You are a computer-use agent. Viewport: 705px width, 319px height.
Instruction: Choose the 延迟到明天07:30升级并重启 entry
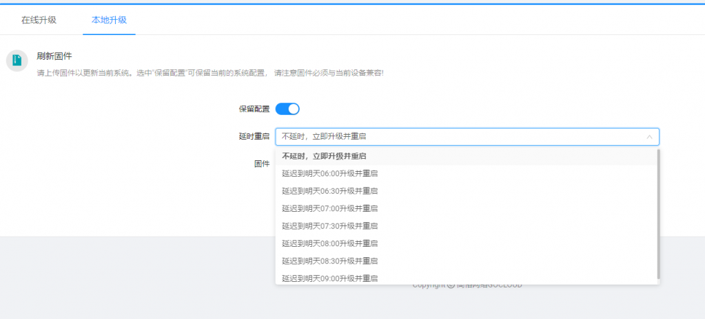tap(329, 225)
